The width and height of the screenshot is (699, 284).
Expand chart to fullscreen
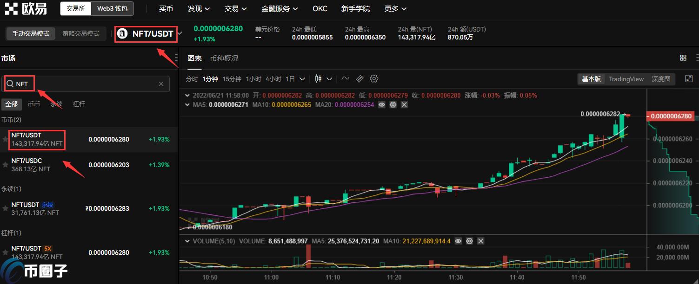(x=689, y=79)
